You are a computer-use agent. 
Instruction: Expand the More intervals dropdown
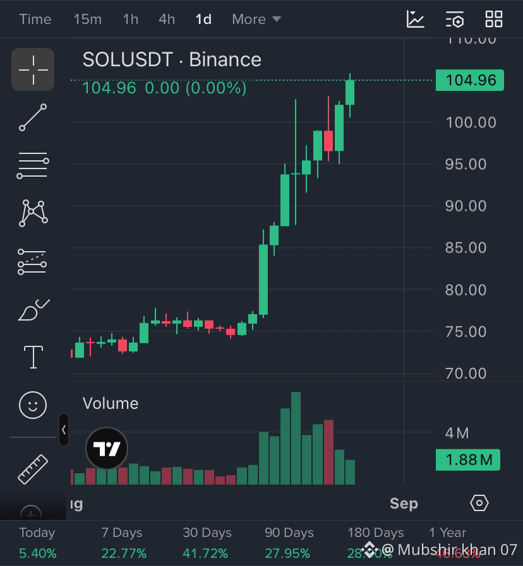point(256,19)
